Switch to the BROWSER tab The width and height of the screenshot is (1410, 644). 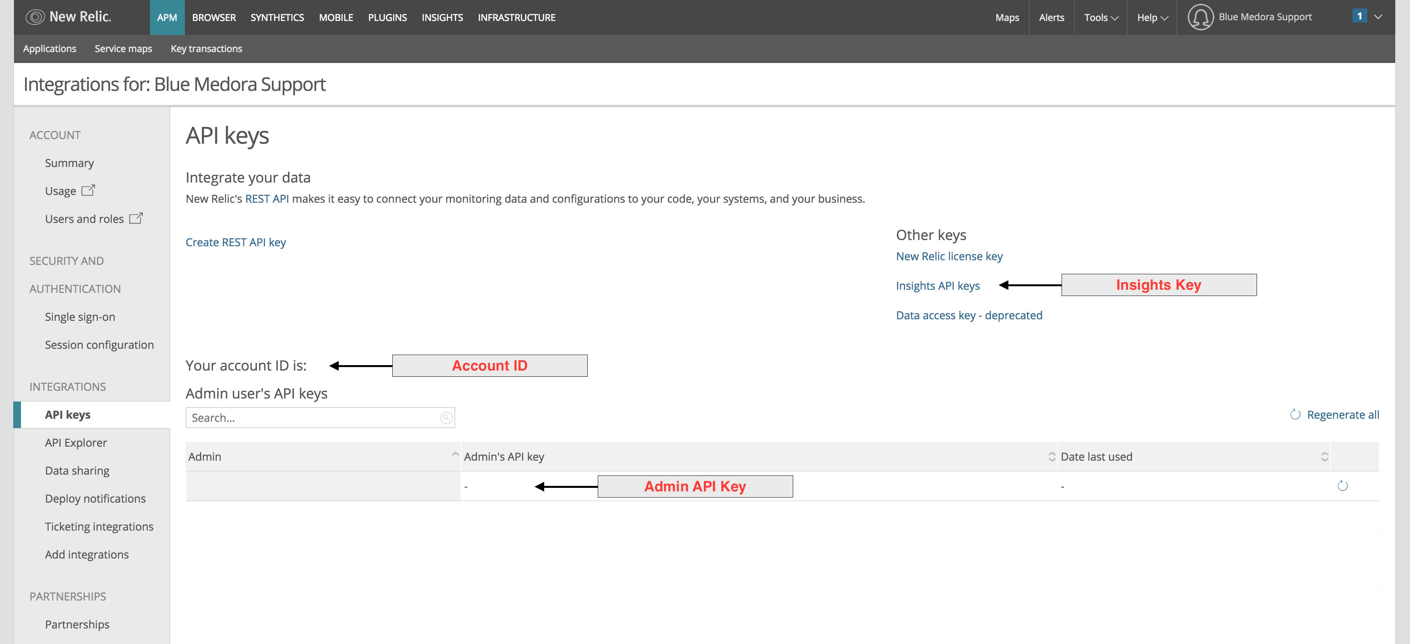(214, 17)
